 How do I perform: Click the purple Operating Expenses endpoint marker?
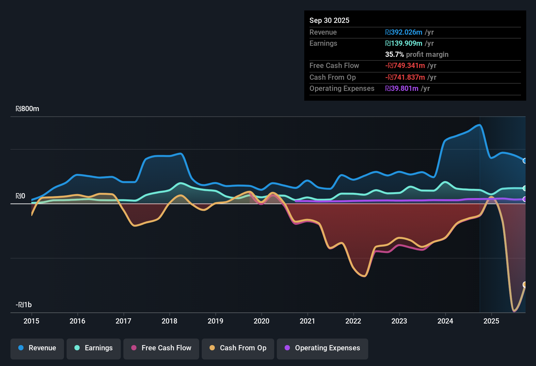(525, 199)
